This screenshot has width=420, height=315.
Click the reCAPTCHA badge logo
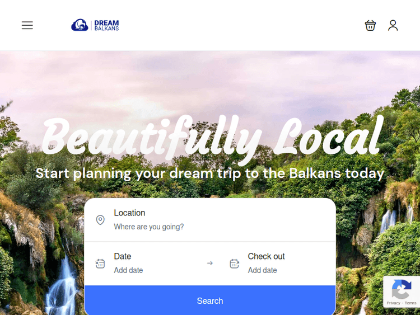click(402, 289)
